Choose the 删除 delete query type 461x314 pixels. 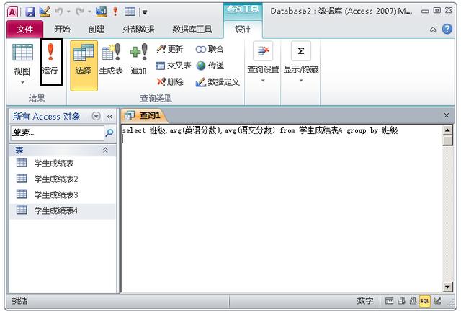170,82
